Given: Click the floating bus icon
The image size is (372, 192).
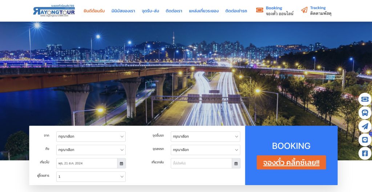Looking at the screenshot, I should coord(365,113).
